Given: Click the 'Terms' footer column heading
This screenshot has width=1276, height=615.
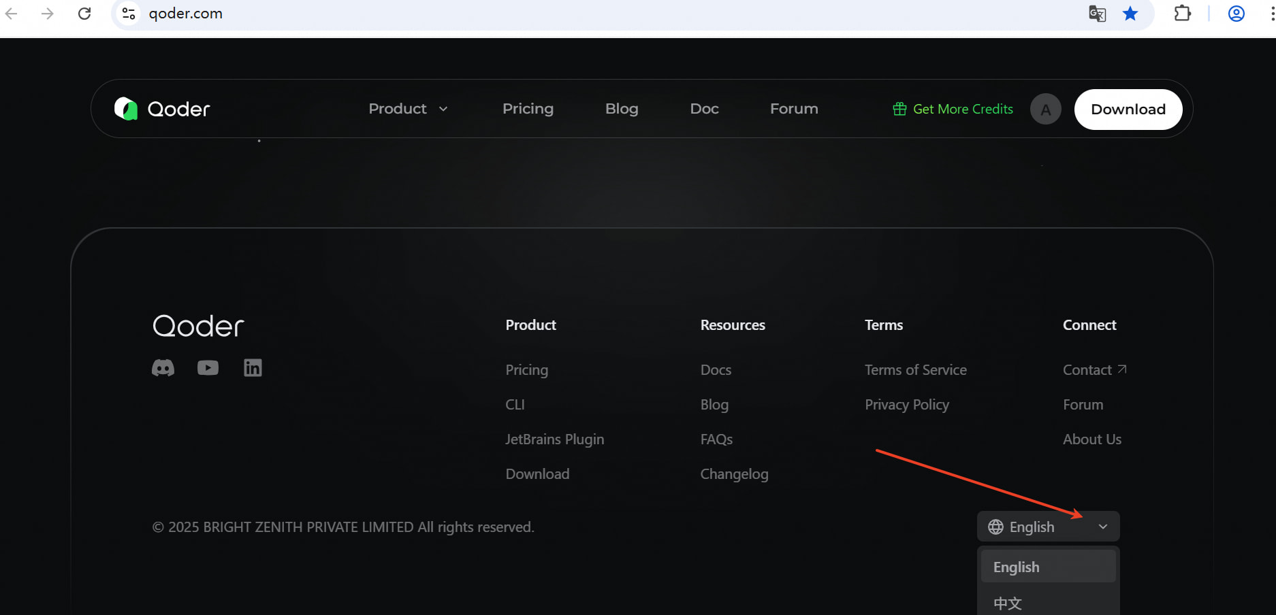Looking at the screenshot, I should point(883,325).
